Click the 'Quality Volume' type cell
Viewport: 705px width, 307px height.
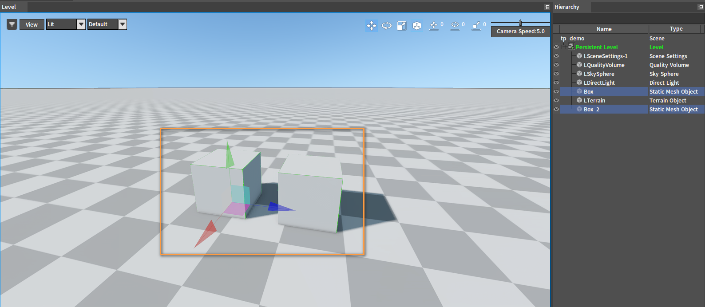669,65
